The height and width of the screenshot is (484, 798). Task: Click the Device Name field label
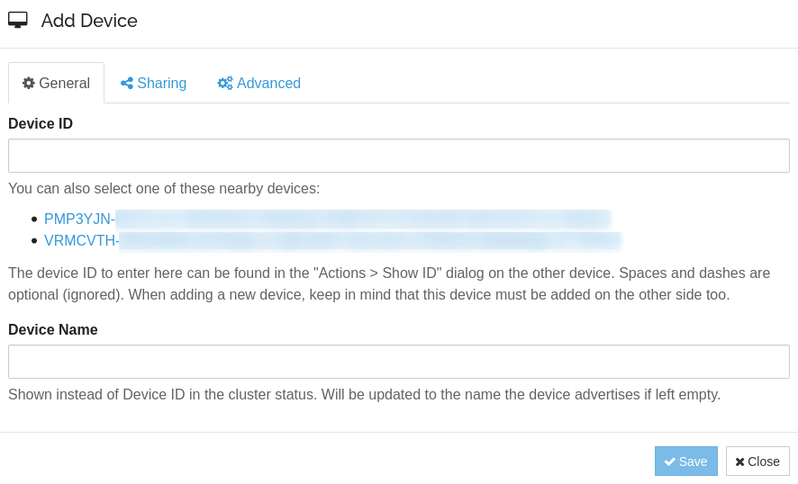pyautogui.click(x=53, y=329)
